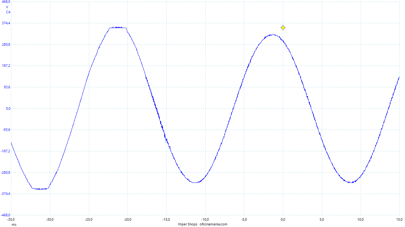Viewport: 405px width, 227px height.
Task: Select the "187,2" voltage axis value
Action: 6,66
